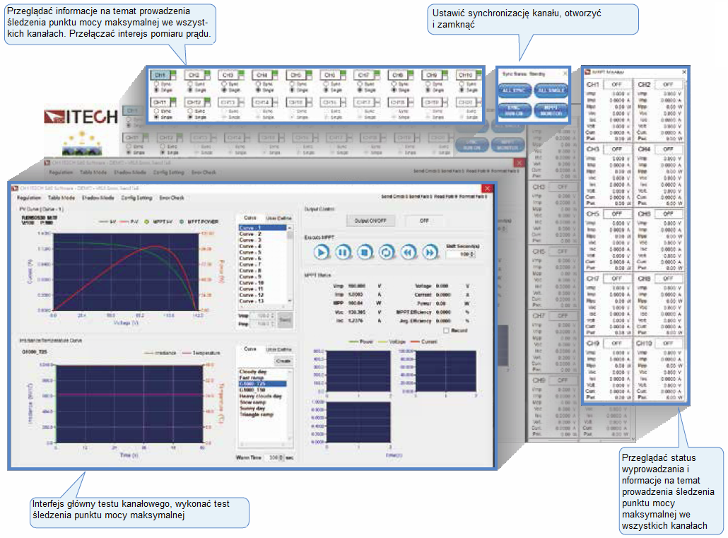Click the Output ON/OFF button
728x538 pixels.
372,221
